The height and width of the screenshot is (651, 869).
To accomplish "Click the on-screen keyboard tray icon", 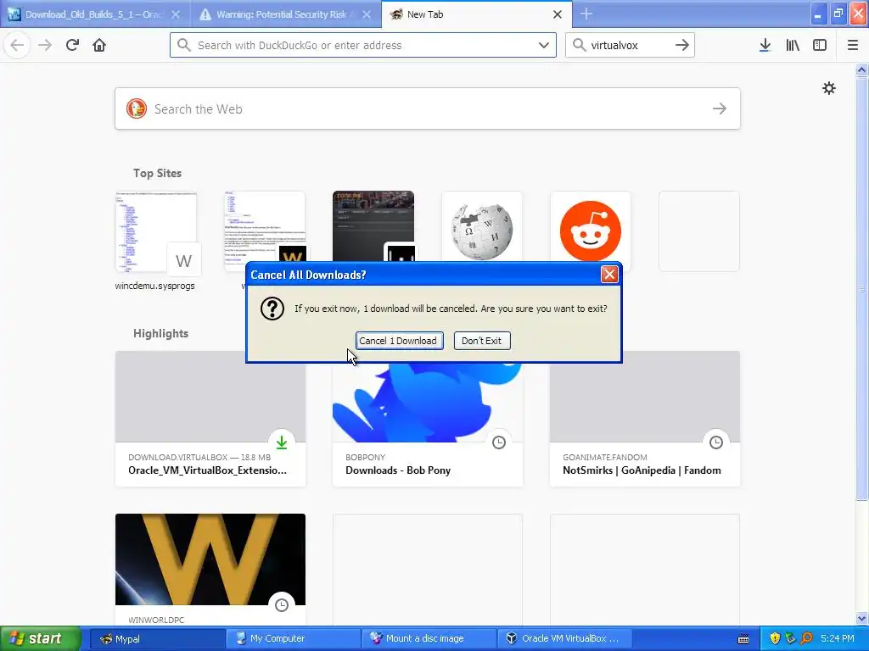I will pyautogui.click(x=743, y=639).
